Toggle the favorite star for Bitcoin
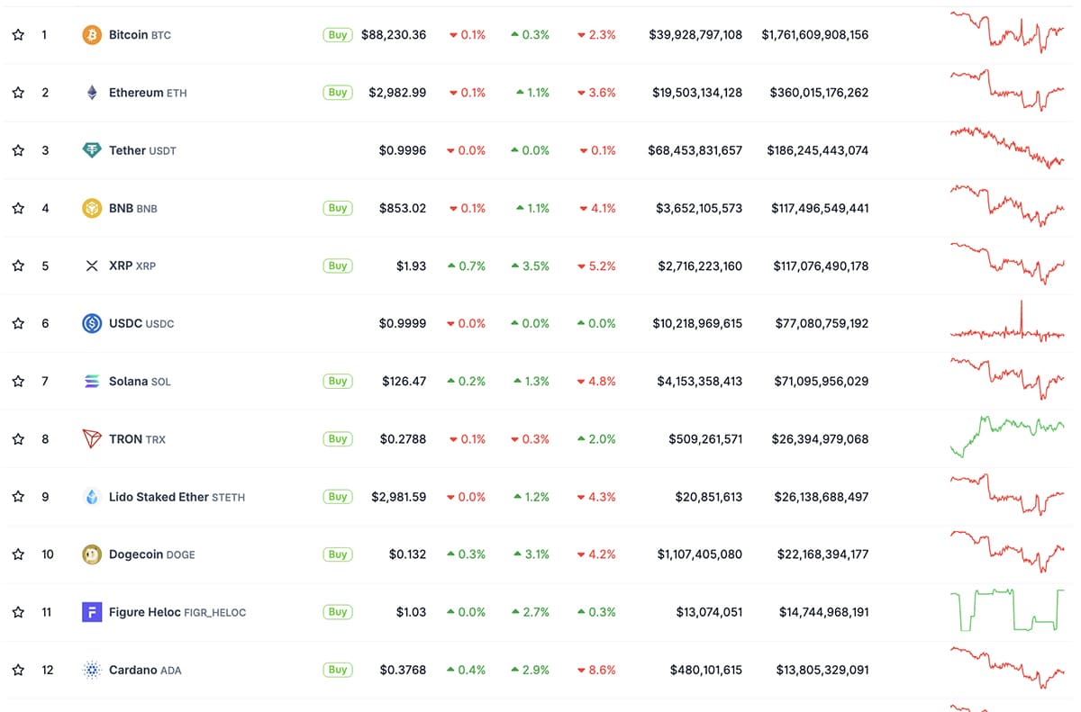Image resolution: width=1081 pixels, height=712 pixels. click(18, 34)
